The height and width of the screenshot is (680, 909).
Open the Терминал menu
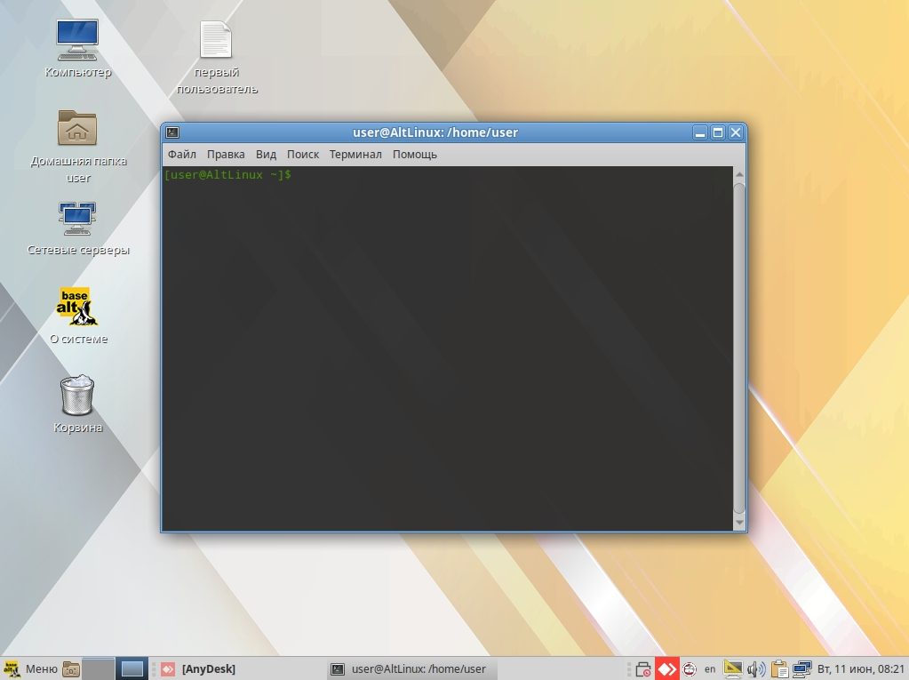[355, 154]
